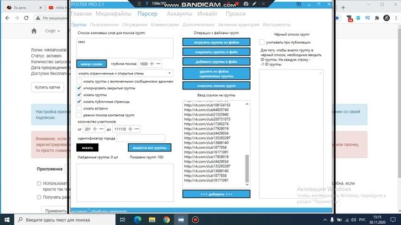Click the group links list scrollbar thumb
The height and width of the screenshot is (225, 401).
pyautogui.click(x=247, y=168)
